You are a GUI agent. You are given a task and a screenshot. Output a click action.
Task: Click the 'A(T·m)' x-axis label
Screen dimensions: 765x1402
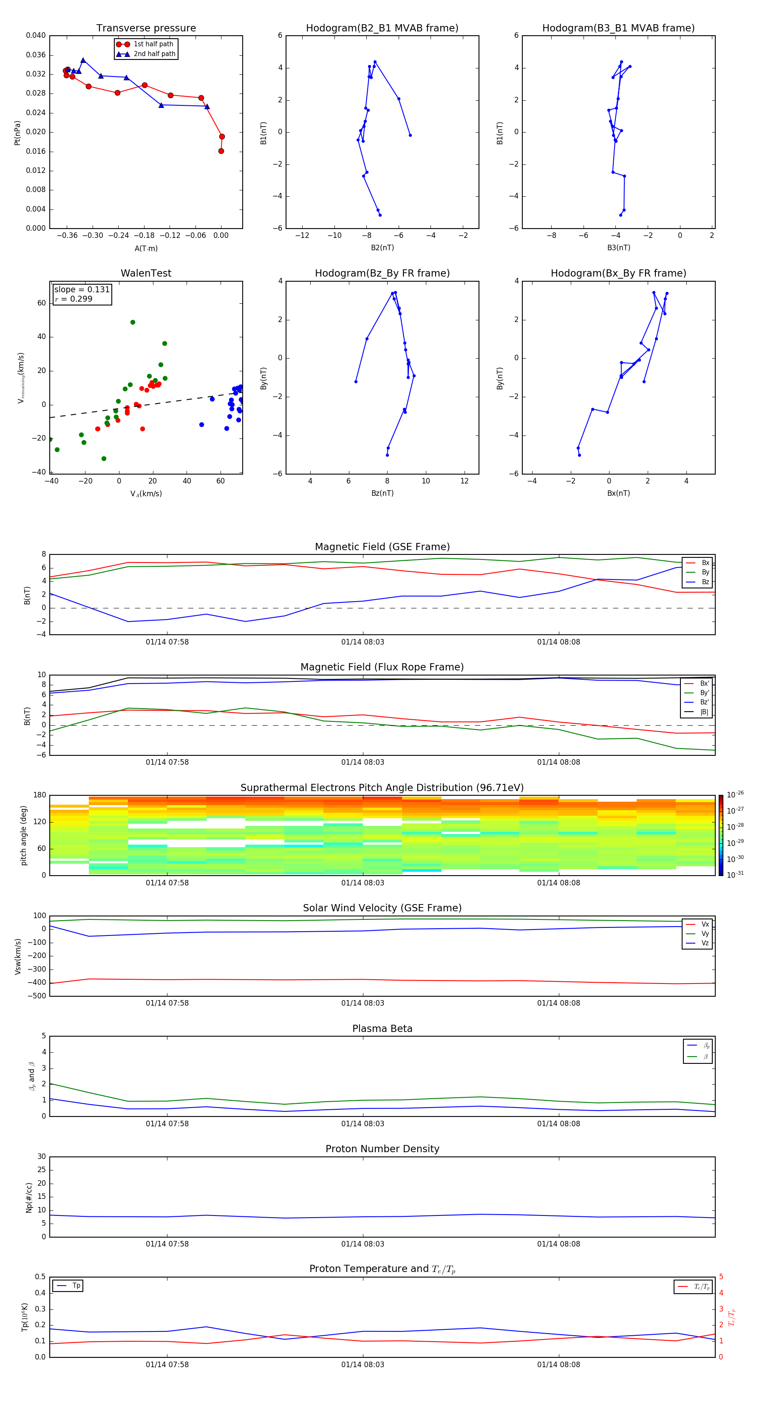(146, 248)
